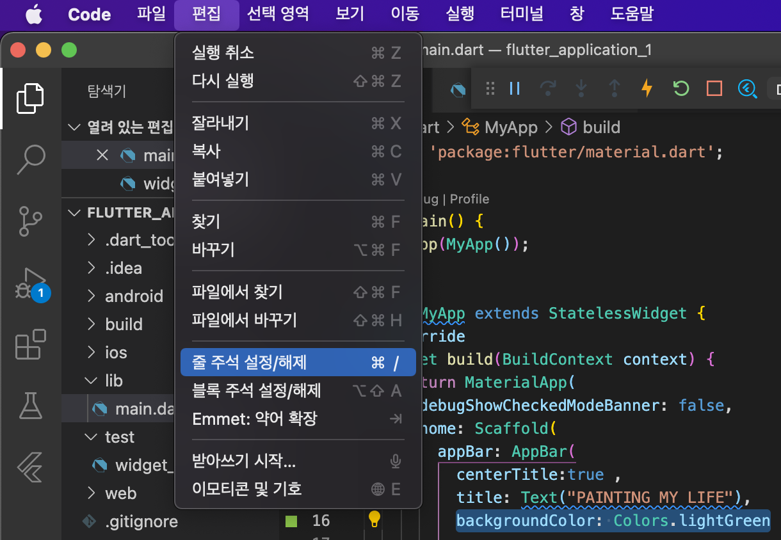Click MyApp in the breadcrumb bar
The image size is (781, 540).
click(511, 127)
